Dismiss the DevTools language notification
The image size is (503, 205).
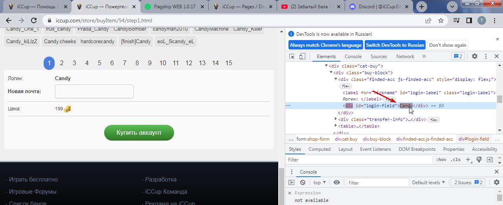[x=497, y=39]
